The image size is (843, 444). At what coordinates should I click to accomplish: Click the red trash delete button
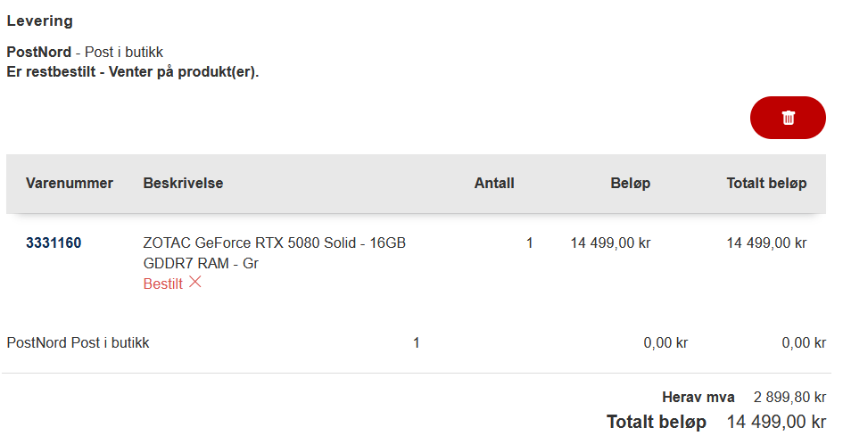point(788,118)
